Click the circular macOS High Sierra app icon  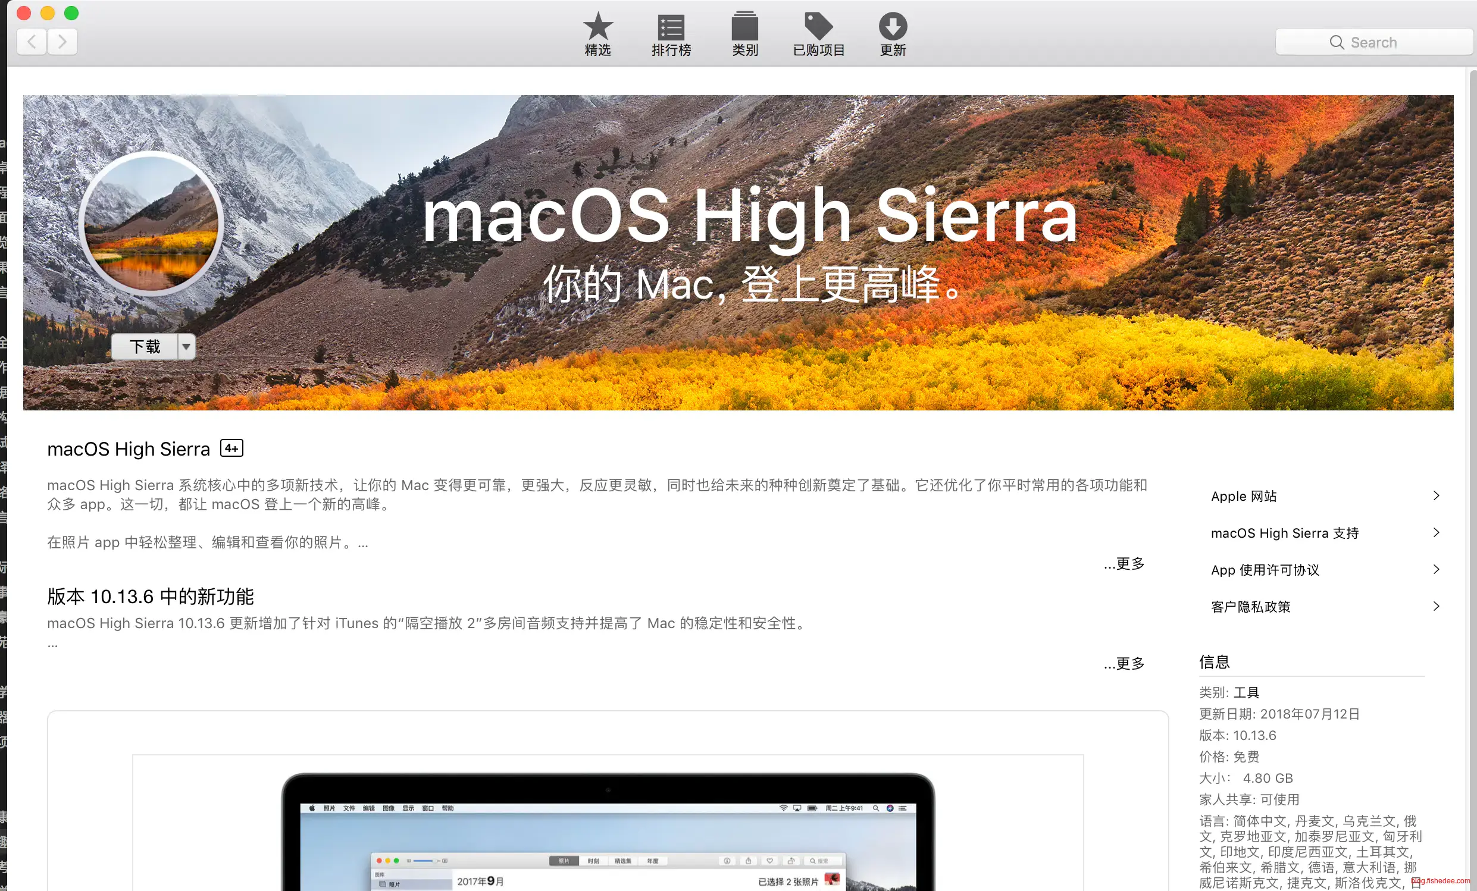[151, 224]
